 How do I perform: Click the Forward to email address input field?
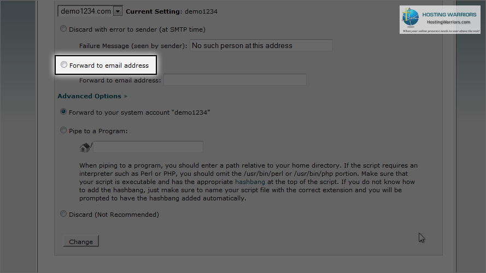pos(235,80)
